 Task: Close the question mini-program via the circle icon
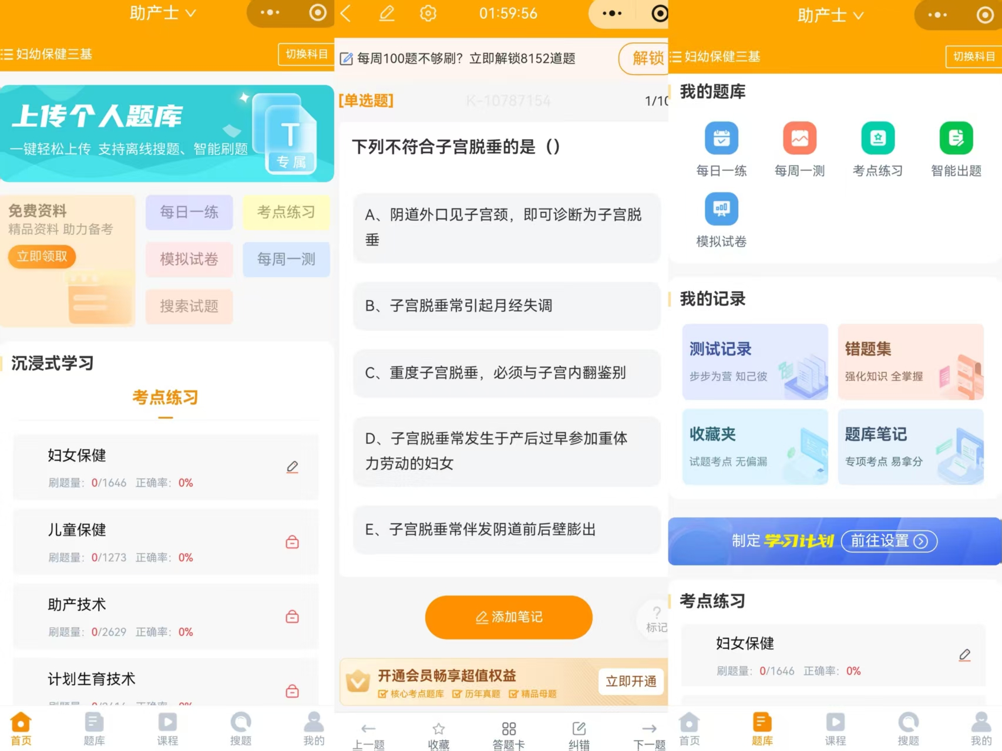point(660,13)
